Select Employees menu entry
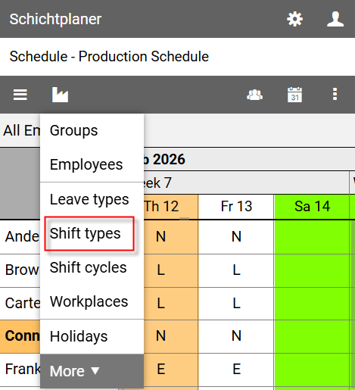355x390 pixels. [92, 164]
